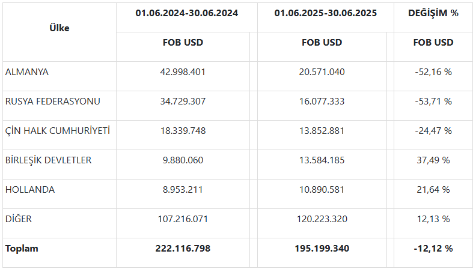
Task: Click the 37,49 % change cell
Action: coord(433,160)
